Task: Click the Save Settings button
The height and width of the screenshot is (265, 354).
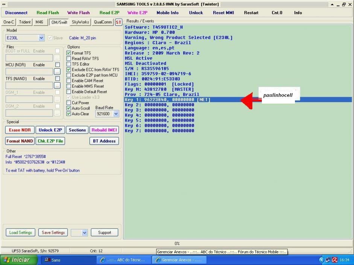Action: [x=53, y=233]
